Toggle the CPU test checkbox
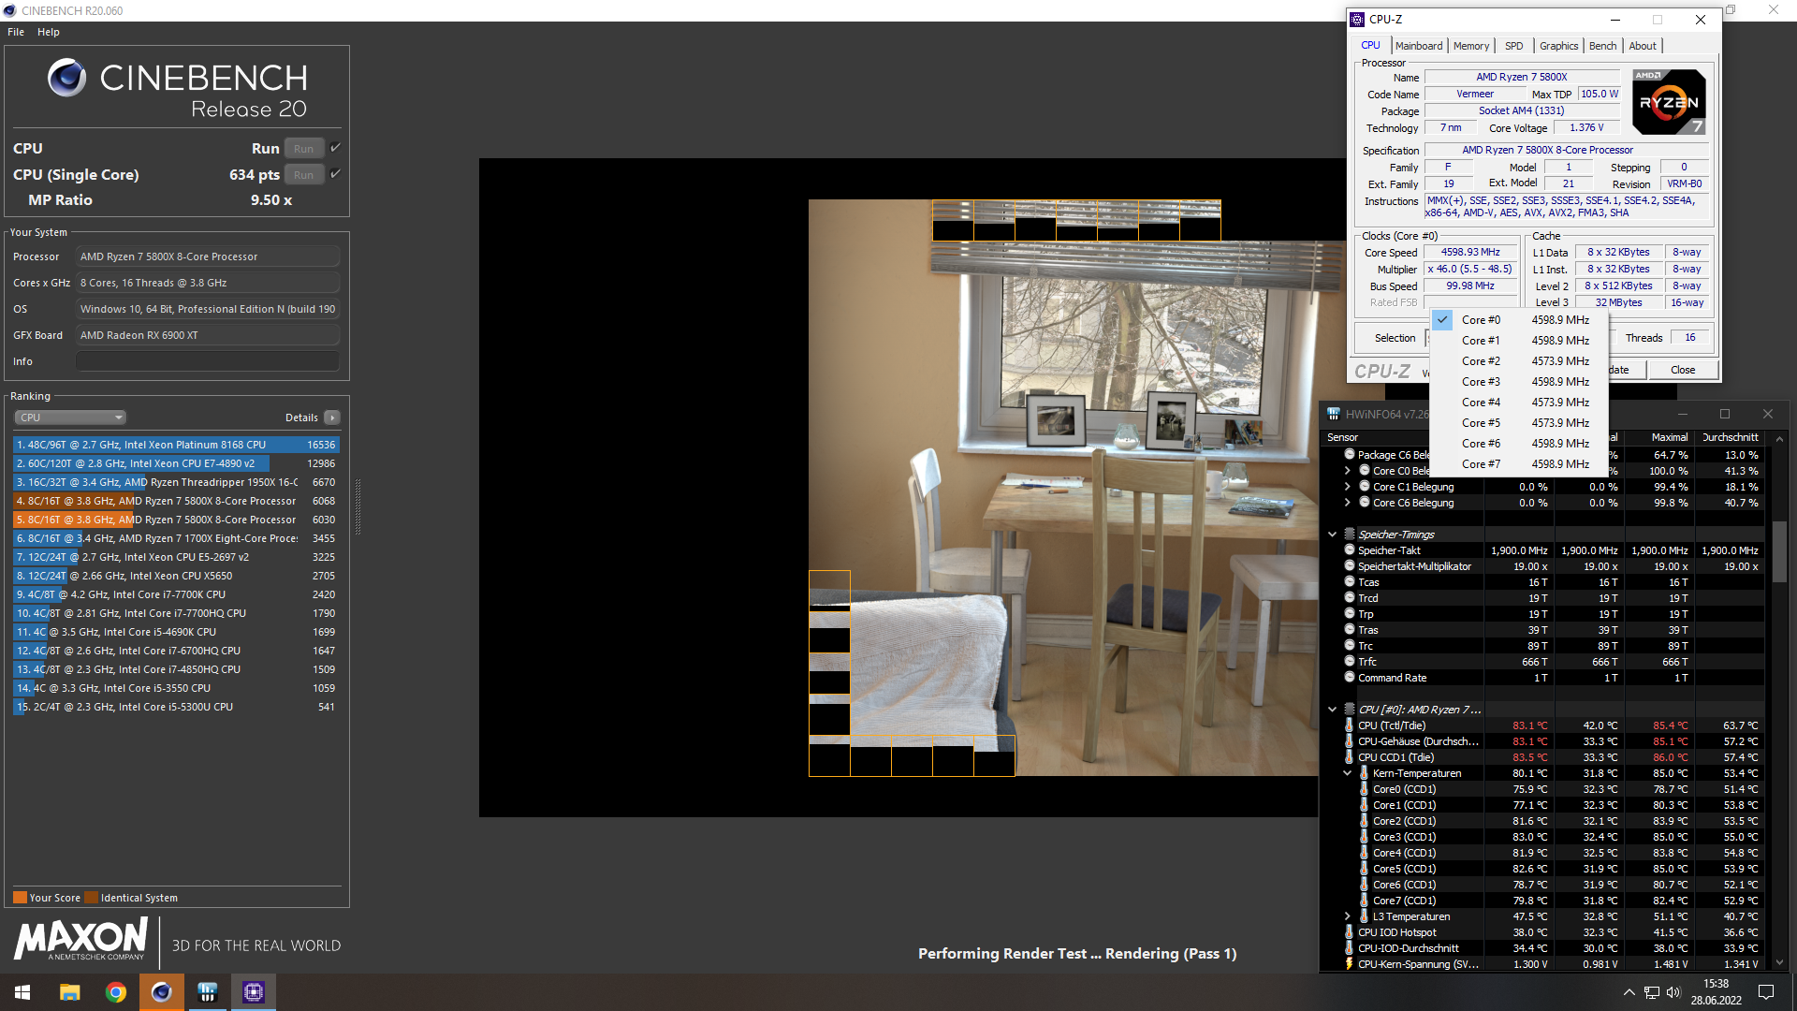Viewport: 1797px width, 1011px height. 335,148
